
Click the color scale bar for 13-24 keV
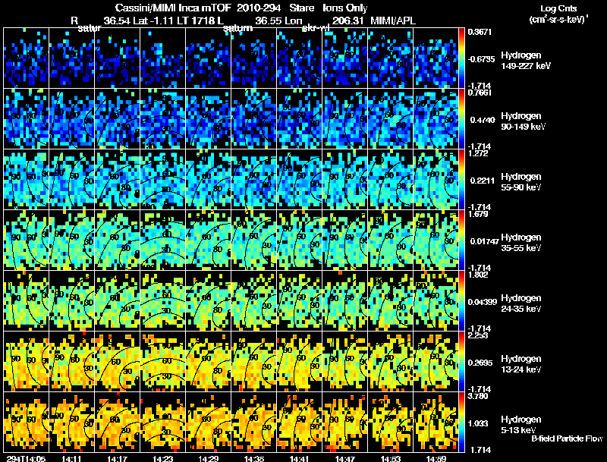(461, 362)
